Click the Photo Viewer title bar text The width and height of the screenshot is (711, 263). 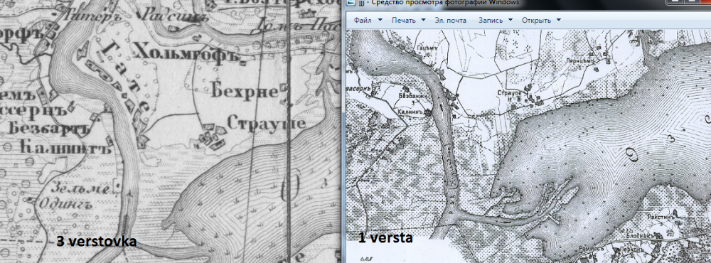438,3
